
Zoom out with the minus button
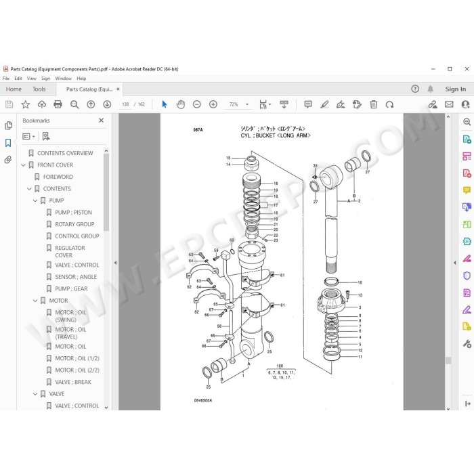tap(197, 104)
